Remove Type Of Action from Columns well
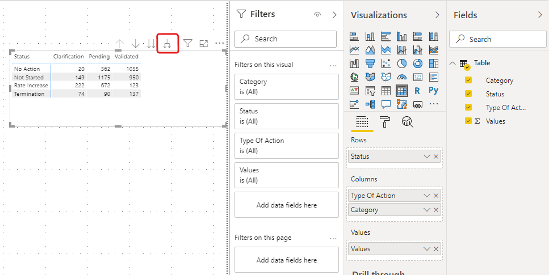 pyautogui.click(x=436, y=196)
